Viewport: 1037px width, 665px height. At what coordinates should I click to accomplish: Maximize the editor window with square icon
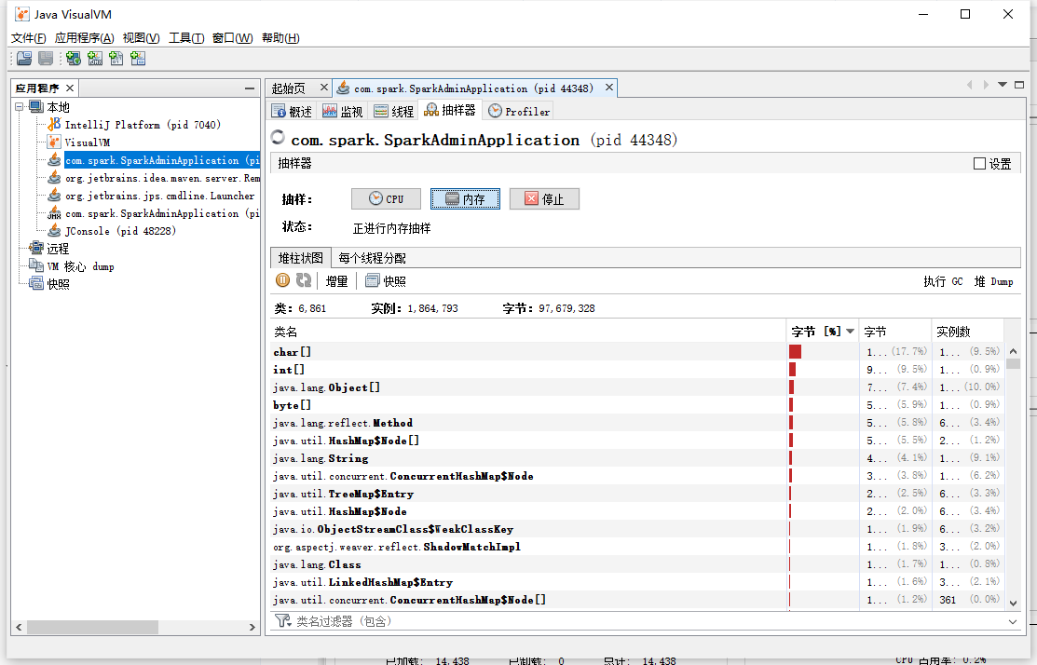[1019, 85]
